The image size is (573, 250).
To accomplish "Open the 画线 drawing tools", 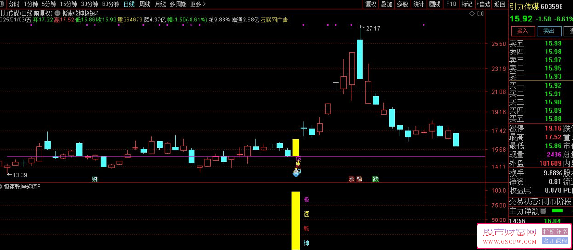I will [435, 4].
